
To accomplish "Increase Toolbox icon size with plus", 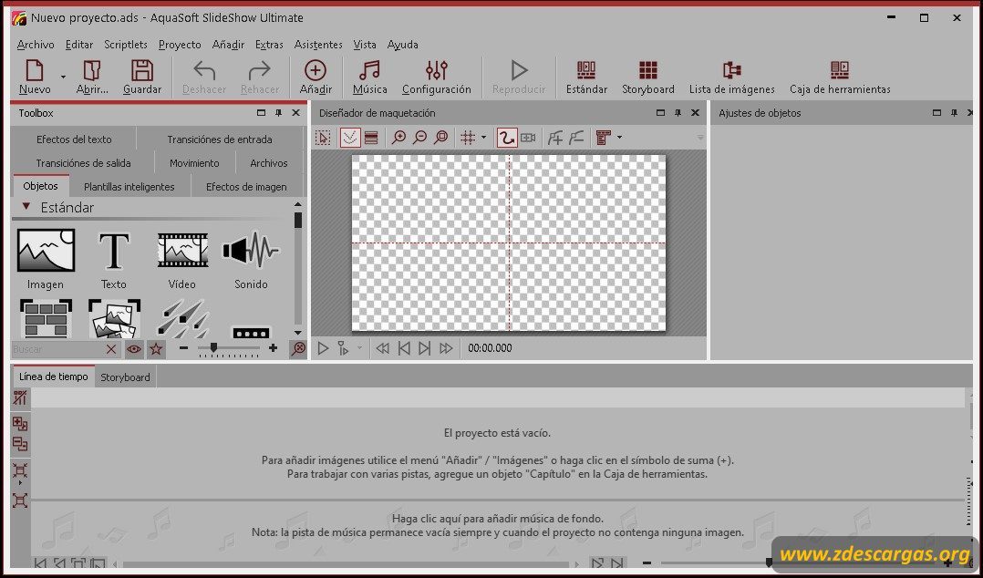I will coord(273,348).
